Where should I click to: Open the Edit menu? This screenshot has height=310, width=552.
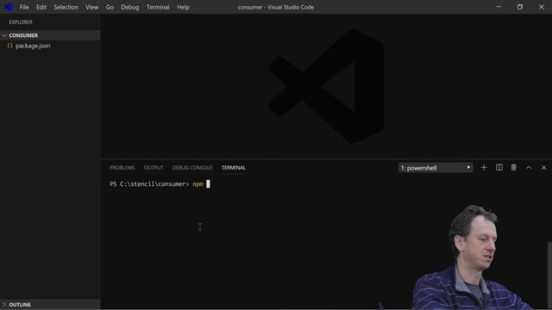[41, 7]
